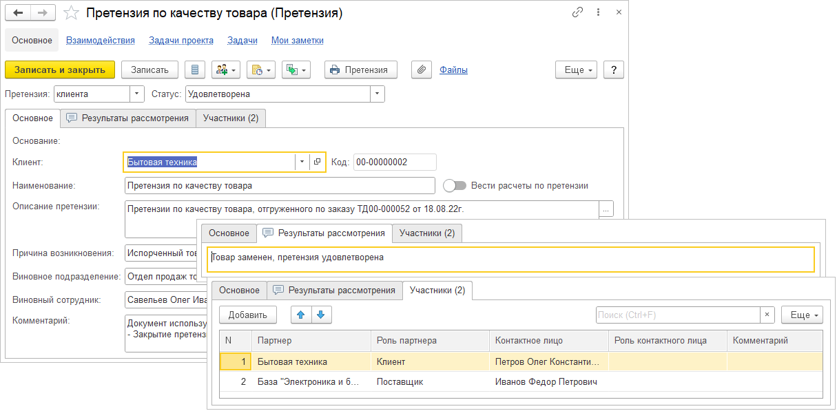The width and height of the screenshot is (837, 411).
Task: Move row up with blue arrow
Action: coord(300,315)
